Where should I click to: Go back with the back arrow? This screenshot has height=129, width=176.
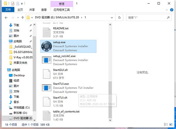pyautogui.click(x=6, y=18)
